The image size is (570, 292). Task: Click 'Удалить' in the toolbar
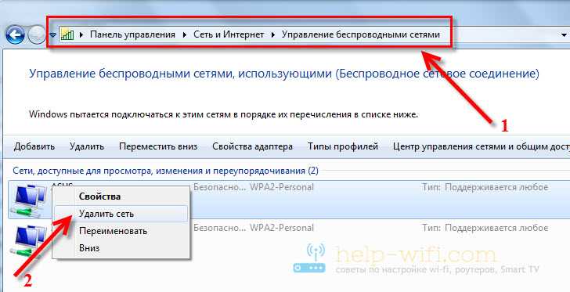[x=86, y=146]
